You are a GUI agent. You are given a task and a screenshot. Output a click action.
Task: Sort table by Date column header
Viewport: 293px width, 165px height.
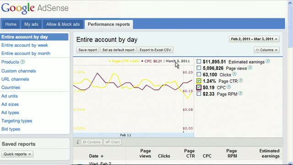tap(93, 156)
